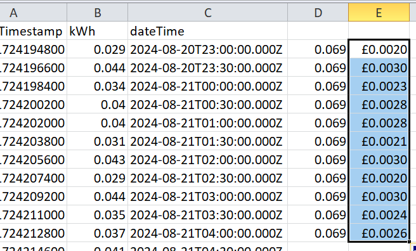The width and height of the screenshot is (416, 251).
Task: Select column B header
Action: point(98,13)
